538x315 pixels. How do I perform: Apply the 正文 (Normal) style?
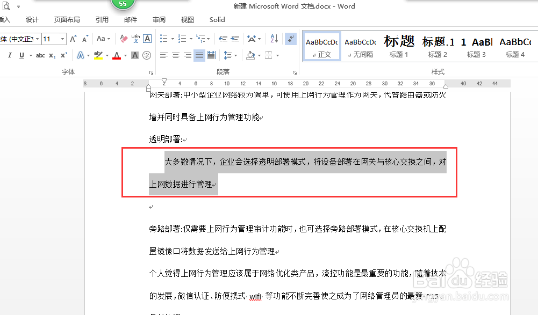(322, 47)
